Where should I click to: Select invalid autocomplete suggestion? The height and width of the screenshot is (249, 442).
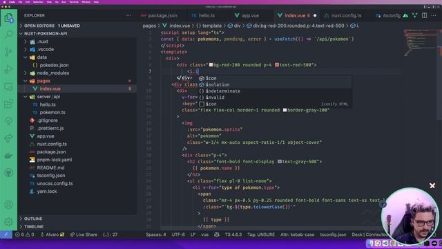click(274, 98)
